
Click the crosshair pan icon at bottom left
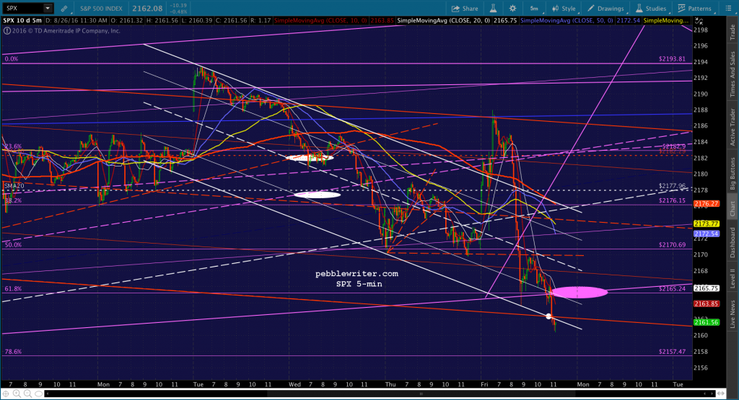point(6,394)
